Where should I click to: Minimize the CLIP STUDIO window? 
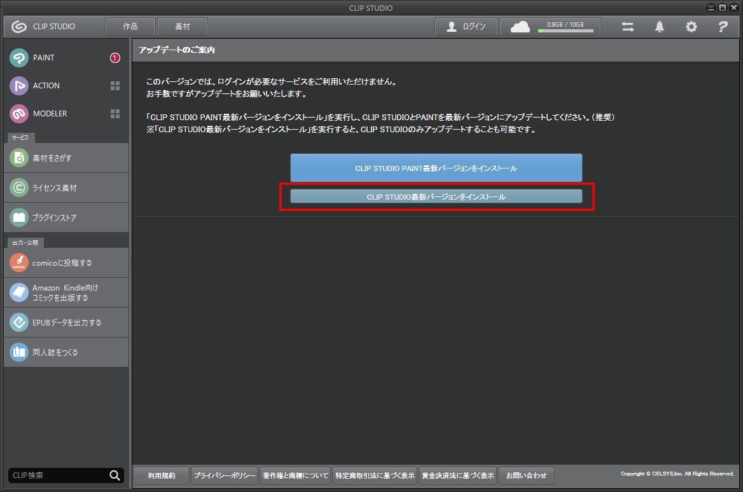point(711,8)
